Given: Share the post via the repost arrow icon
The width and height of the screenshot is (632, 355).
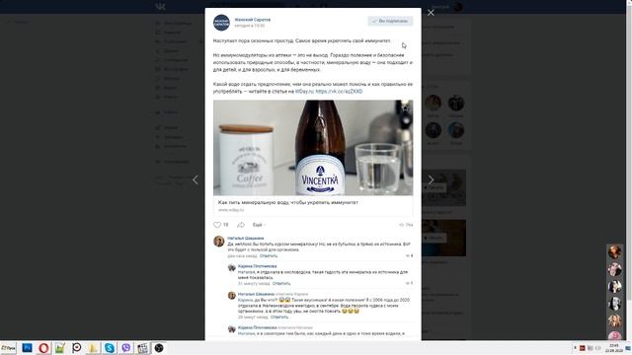Looking at the screenshot, I should pyautogui.click(x=241, y=225).
